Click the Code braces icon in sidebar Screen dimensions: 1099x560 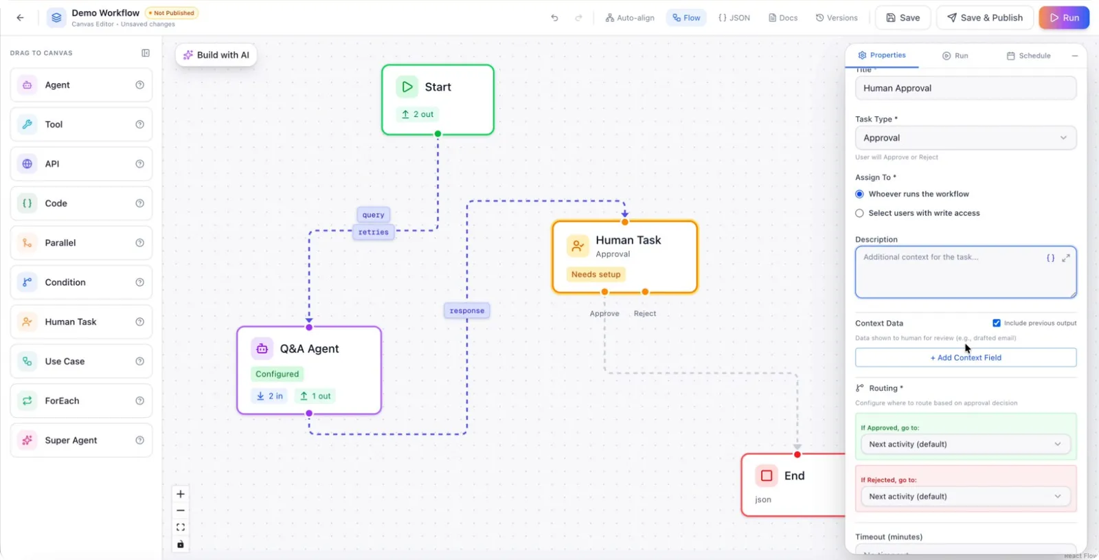click(27, 203)
